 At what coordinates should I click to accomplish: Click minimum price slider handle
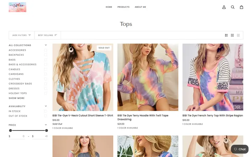(x=10, y=130)
